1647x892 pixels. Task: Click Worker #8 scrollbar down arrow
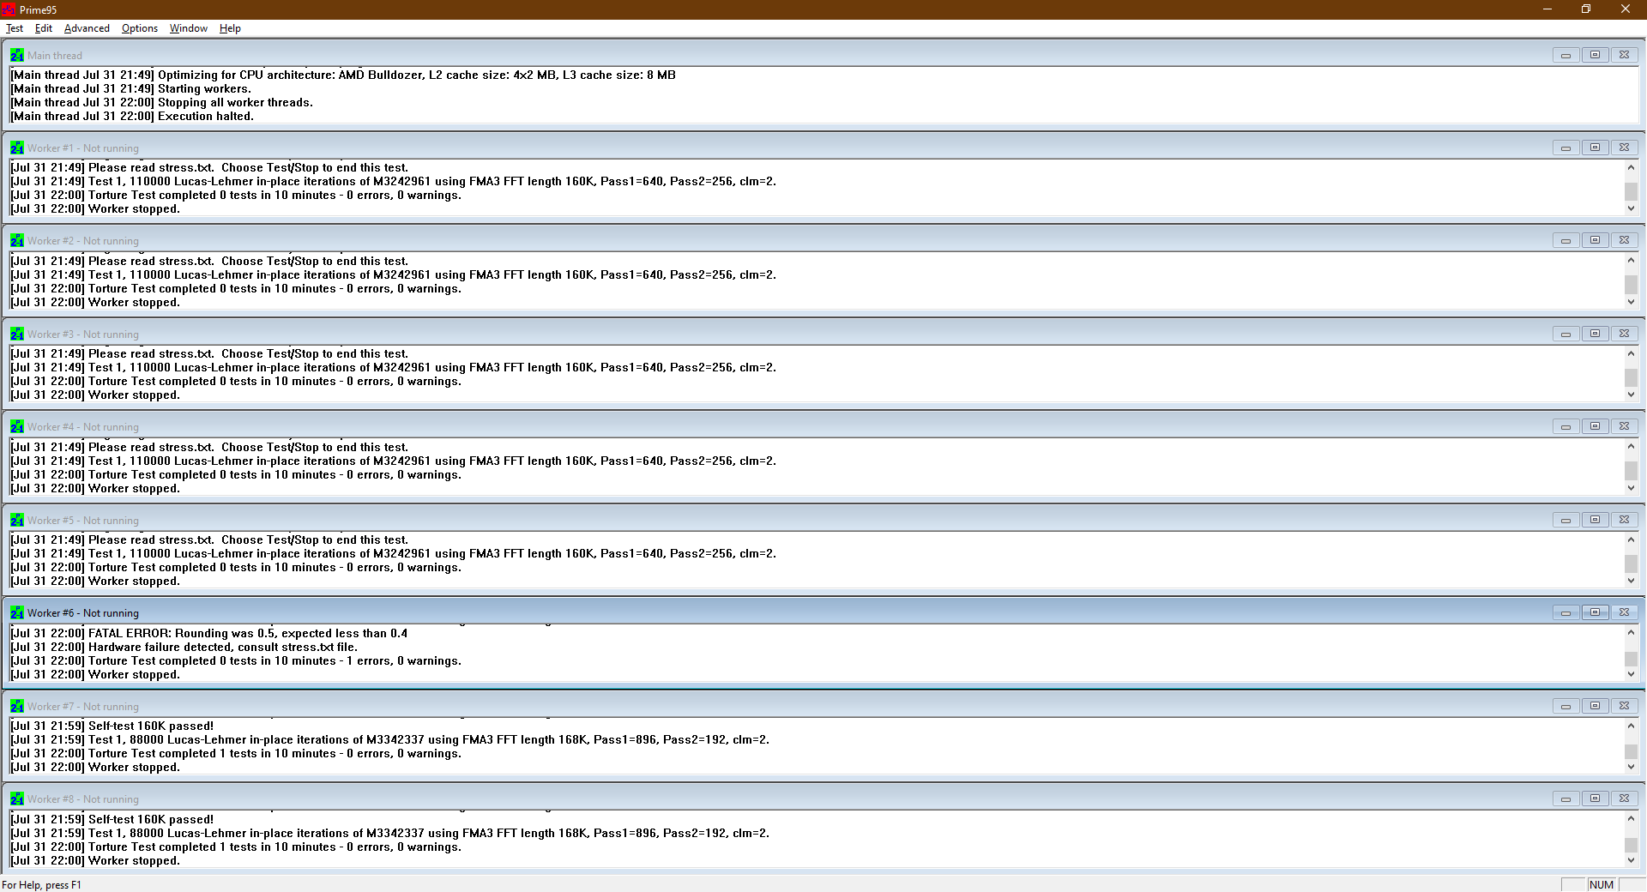point(1631,860)
